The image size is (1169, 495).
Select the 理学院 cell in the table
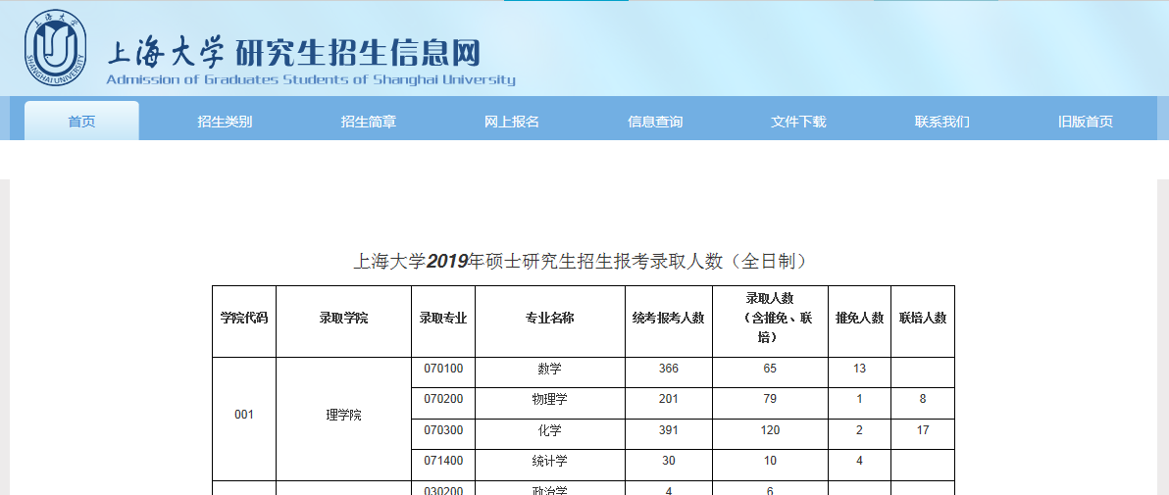(x=343, y=416)
